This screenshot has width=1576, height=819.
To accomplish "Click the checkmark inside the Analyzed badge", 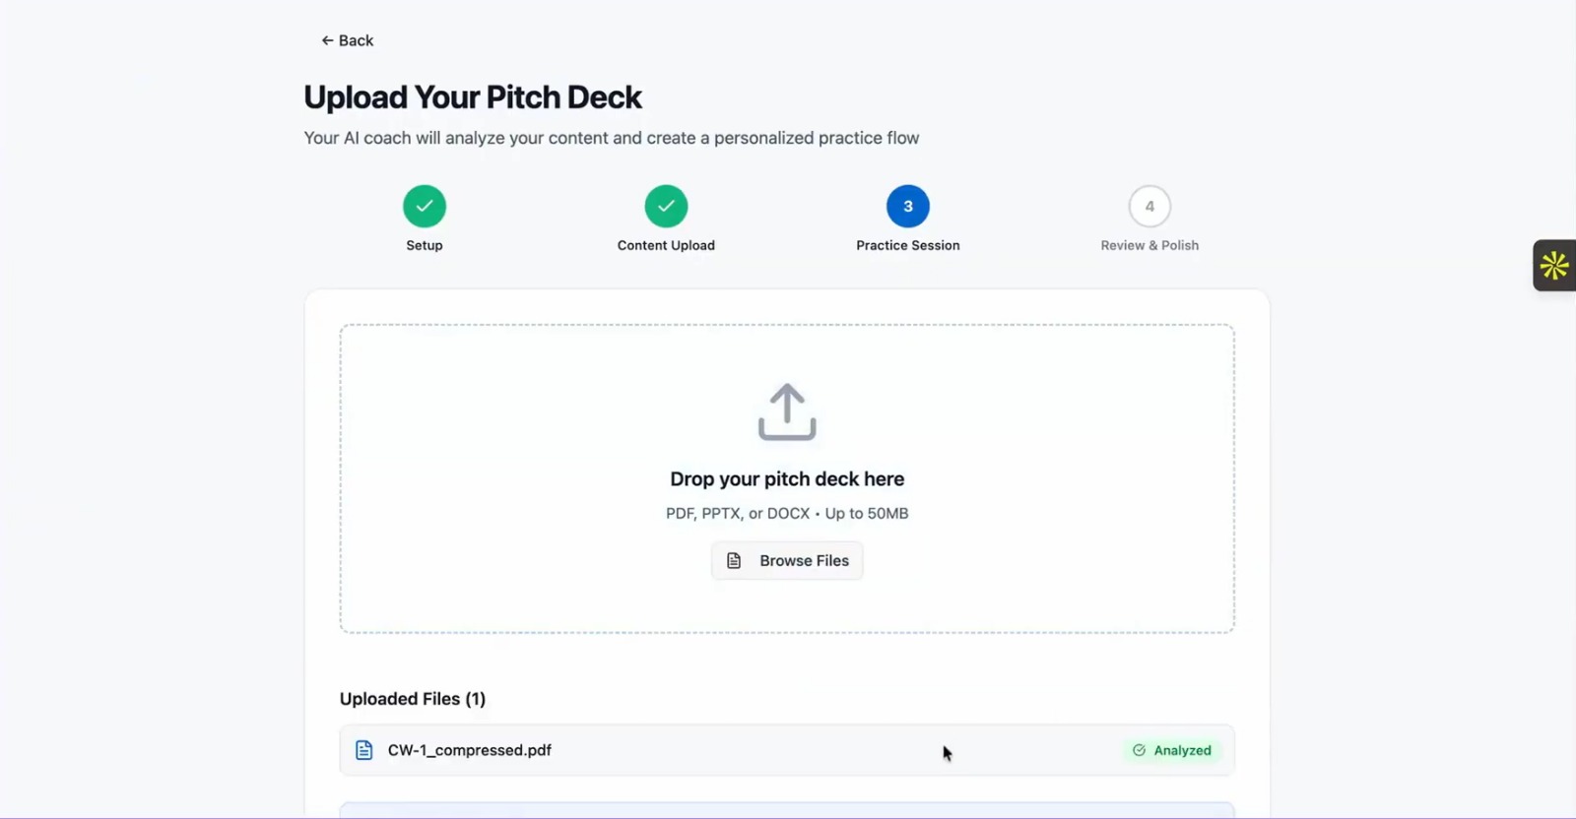I will click(1140, 750).
